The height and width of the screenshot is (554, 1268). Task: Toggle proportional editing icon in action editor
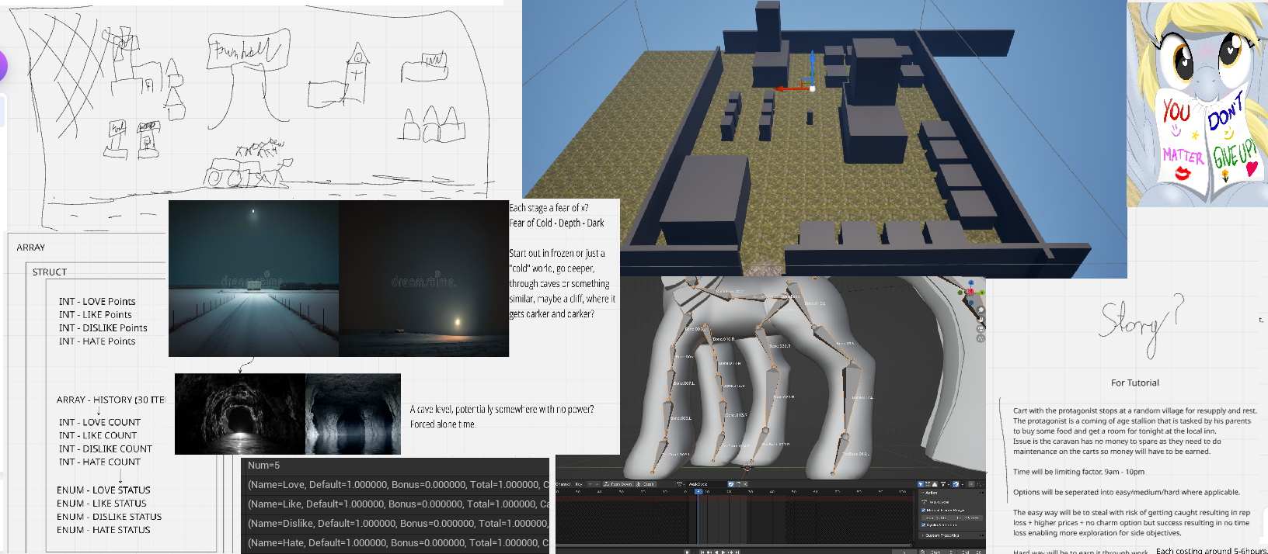click(971, 484)
